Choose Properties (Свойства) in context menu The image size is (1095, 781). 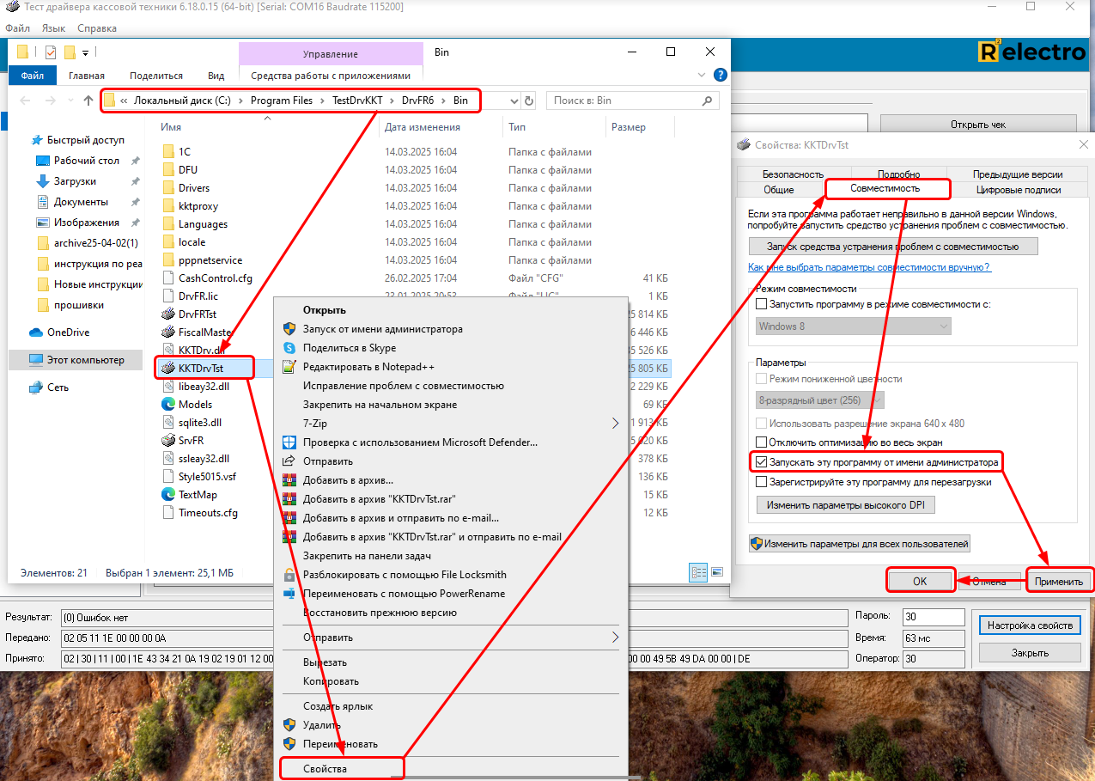click(325, 768)
